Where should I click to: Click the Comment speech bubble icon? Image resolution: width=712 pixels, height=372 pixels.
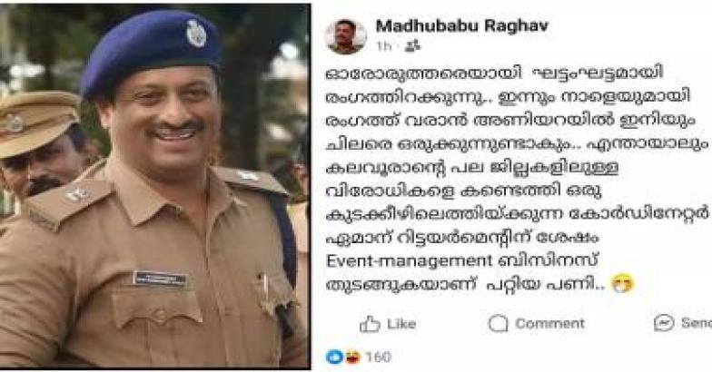click(x=498, y=323)
